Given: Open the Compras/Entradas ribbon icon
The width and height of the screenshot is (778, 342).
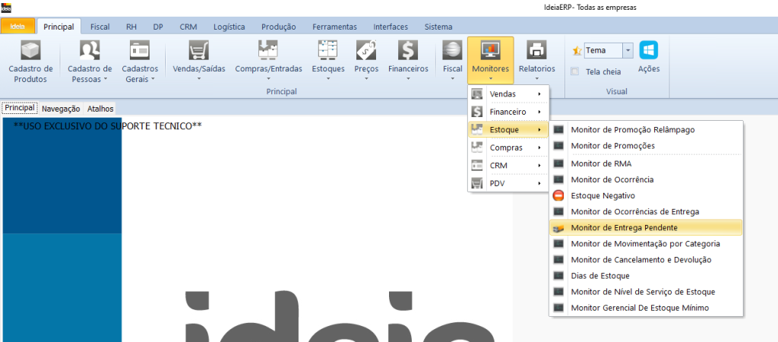Looking at the screenshot, I should click(268, 51).
